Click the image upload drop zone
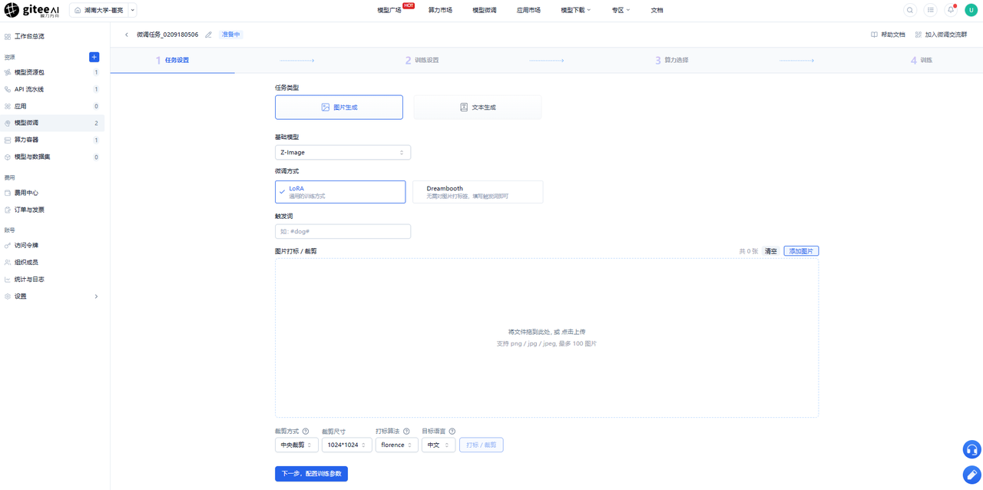983x490 pixels. pyautogui.click(x=547, y=338)
